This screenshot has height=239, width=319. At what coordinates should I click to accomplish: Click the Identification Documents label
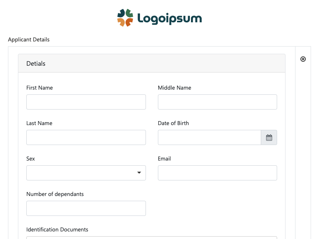click(x=57, y=229)
